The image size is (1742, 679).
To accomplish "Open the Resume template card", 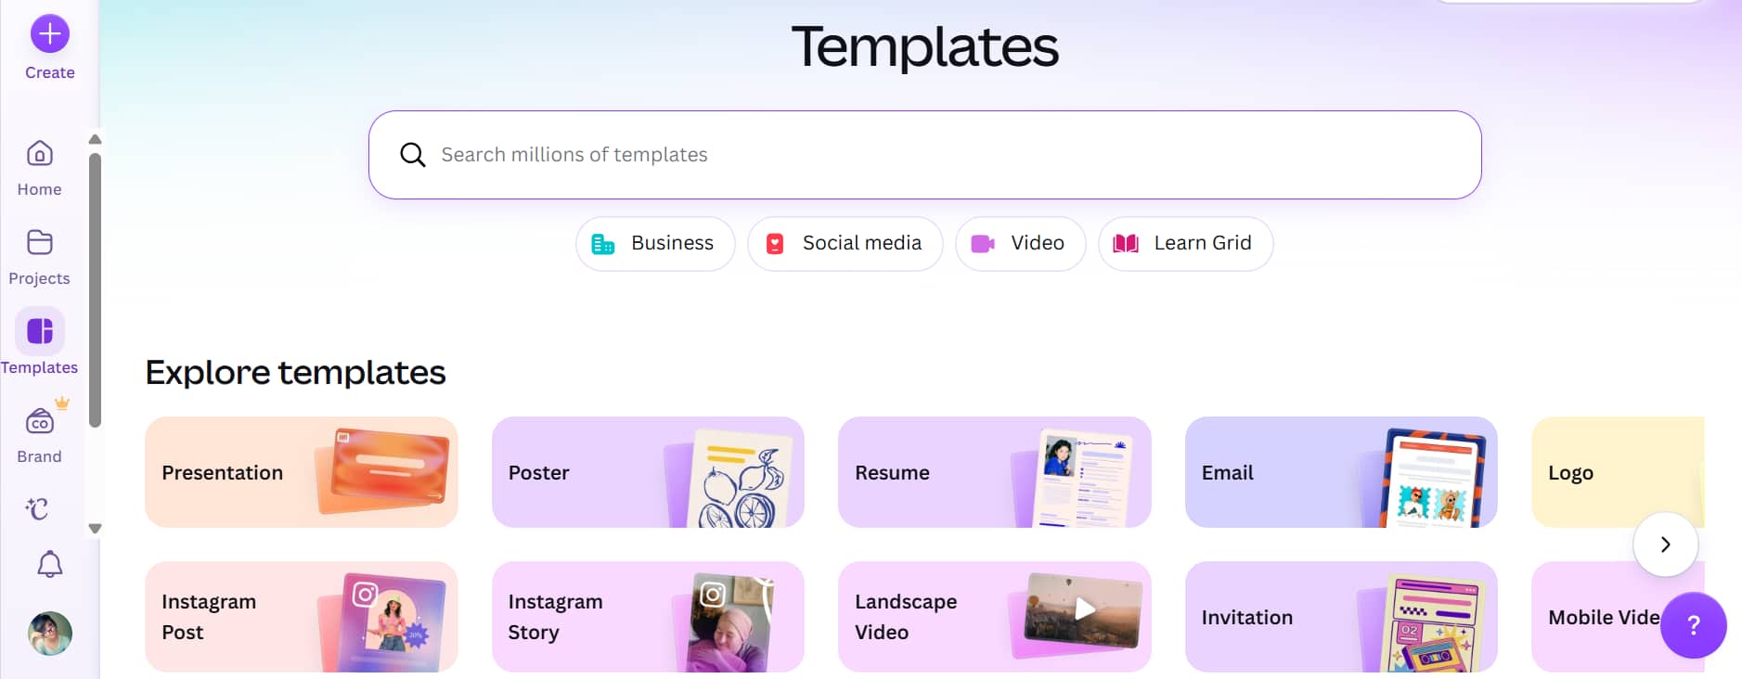I will [994, 472].
